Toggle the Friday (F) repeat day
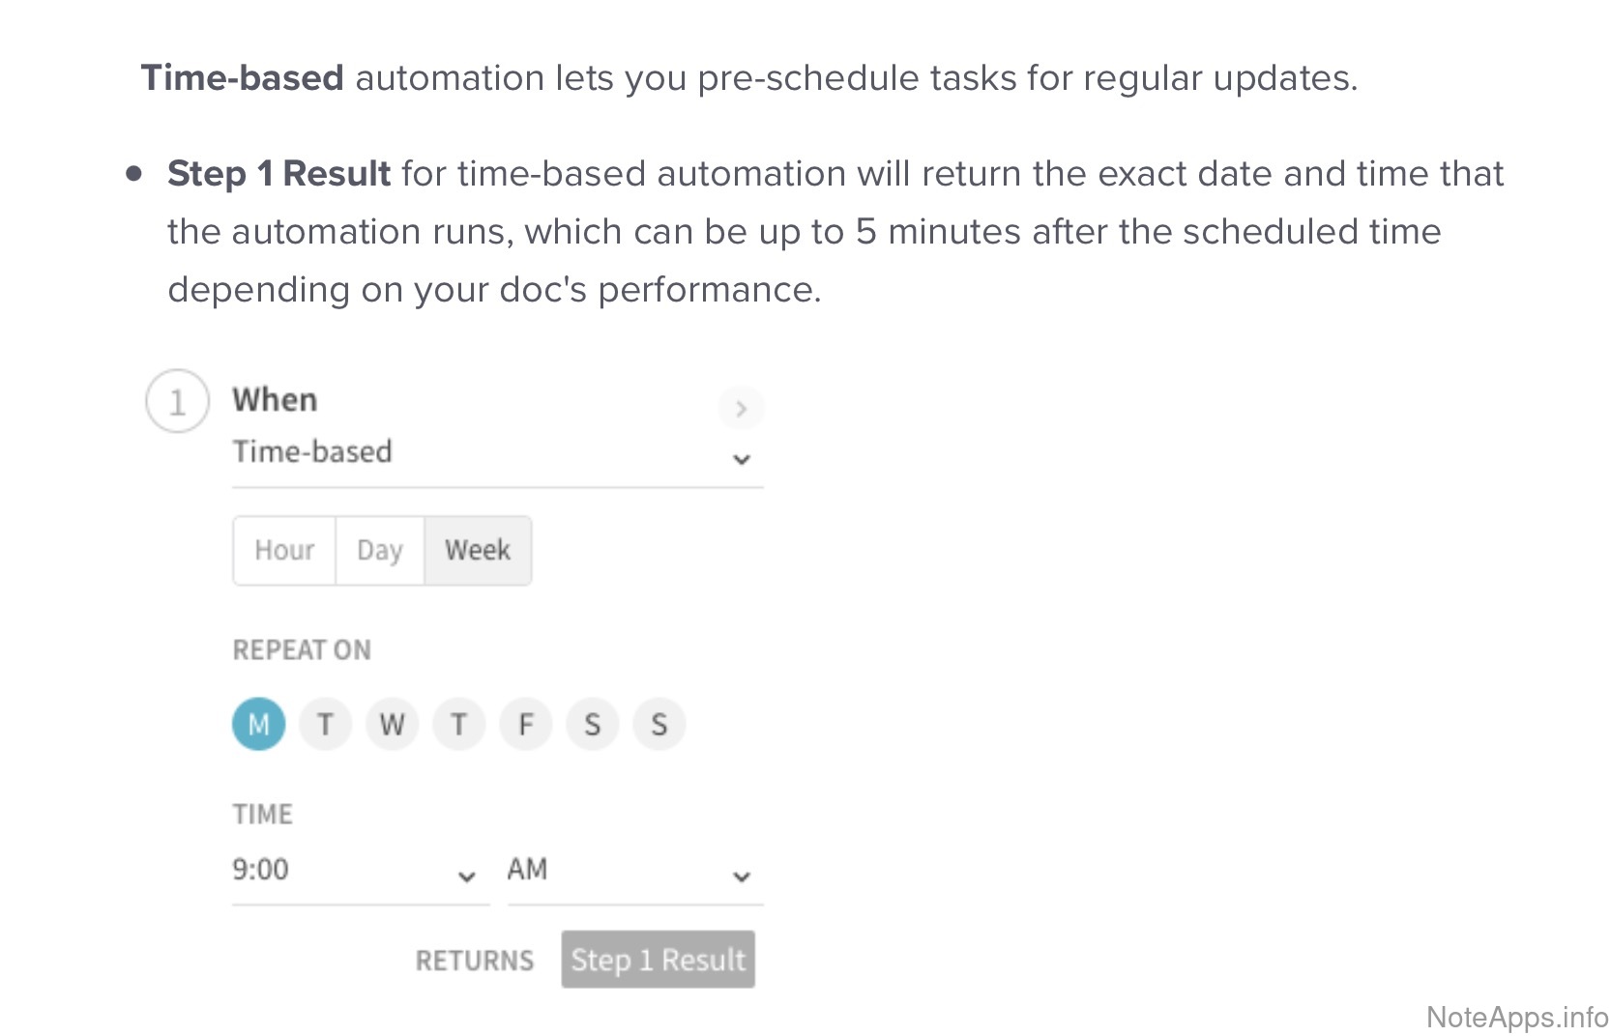This screenshot has width=1611, height=1036. 525,725
